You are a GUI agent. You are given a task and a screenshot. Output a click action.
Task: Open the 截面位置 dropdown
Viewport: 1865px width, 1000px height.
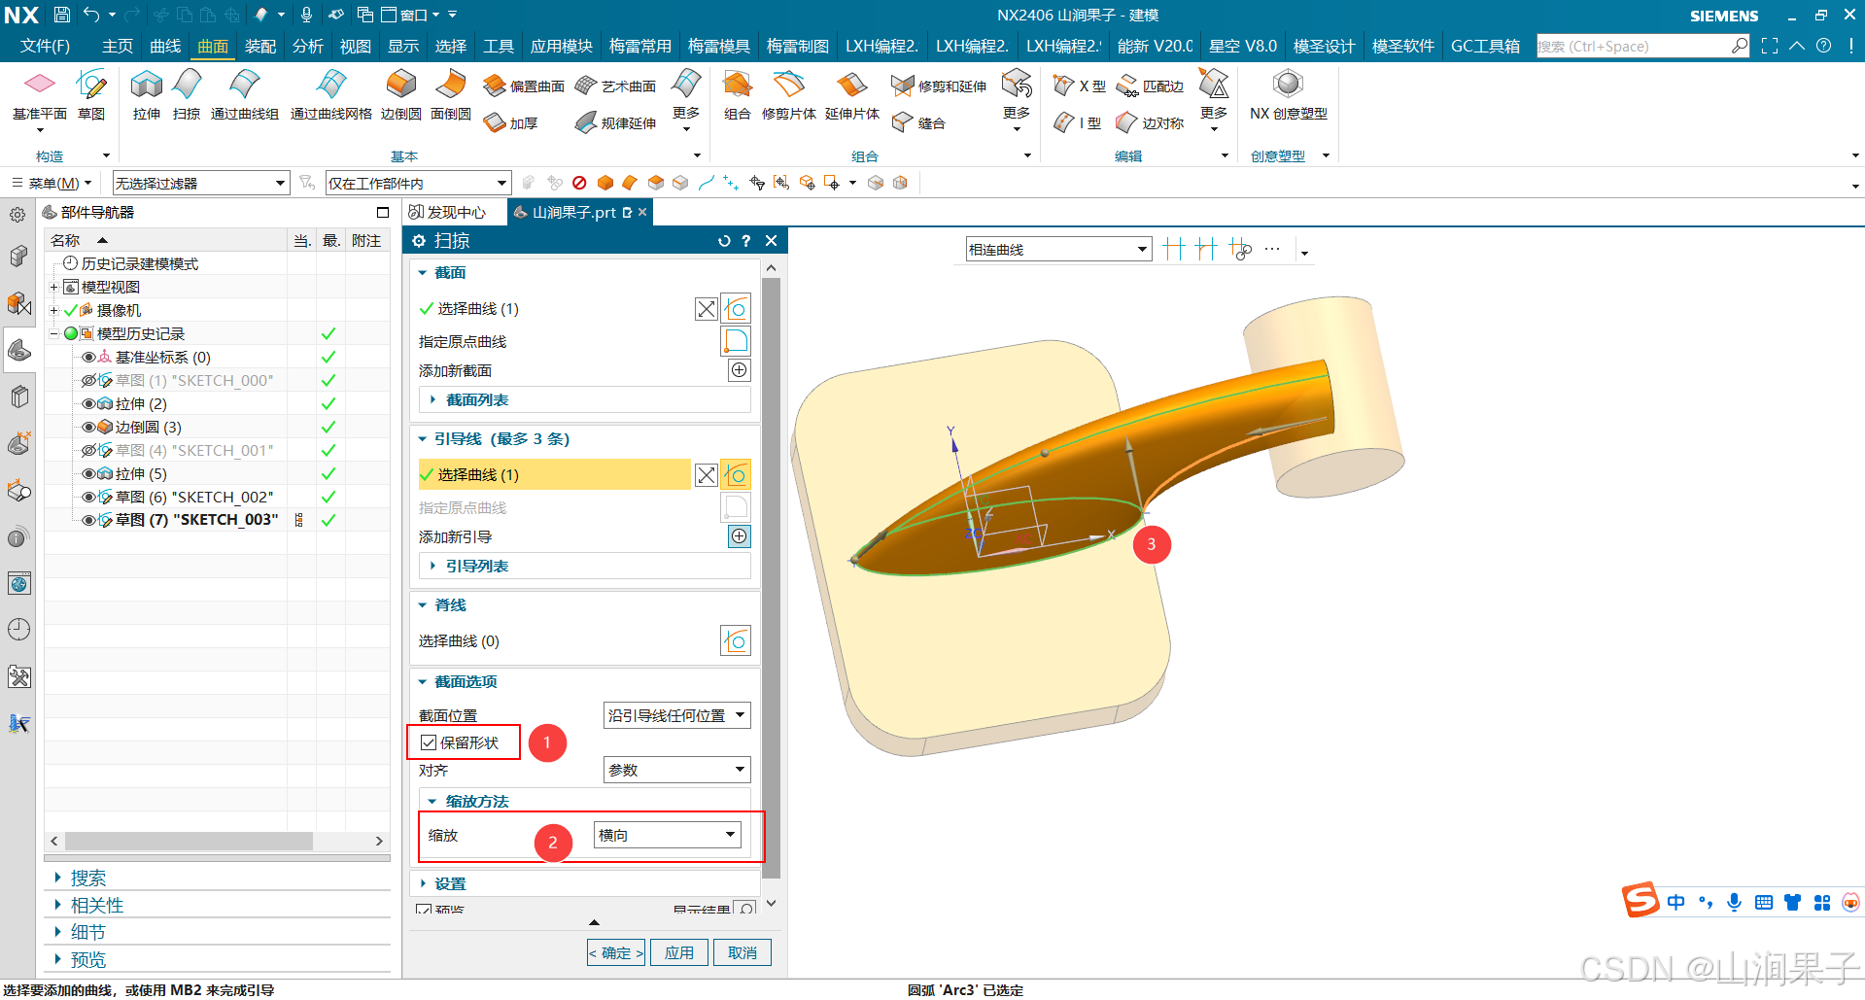point(677,715)
